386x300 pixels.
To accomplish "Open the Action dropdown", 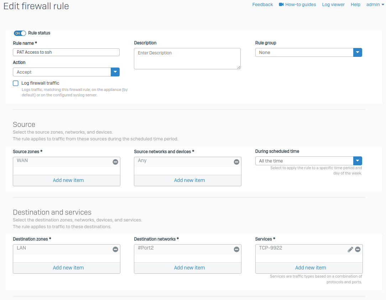I will click(x=66, y=72).
